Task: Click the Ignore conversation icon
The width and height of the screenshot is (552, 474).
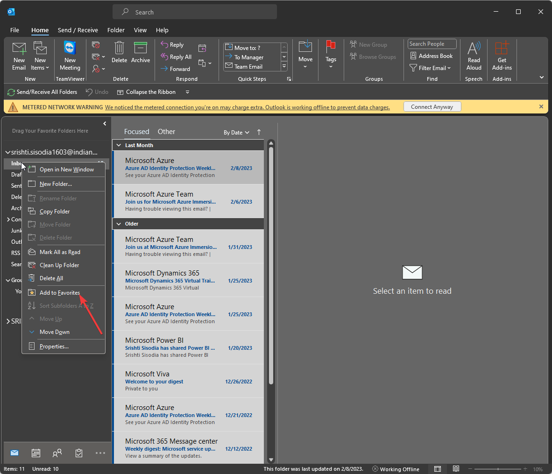Action: [96, 45]
